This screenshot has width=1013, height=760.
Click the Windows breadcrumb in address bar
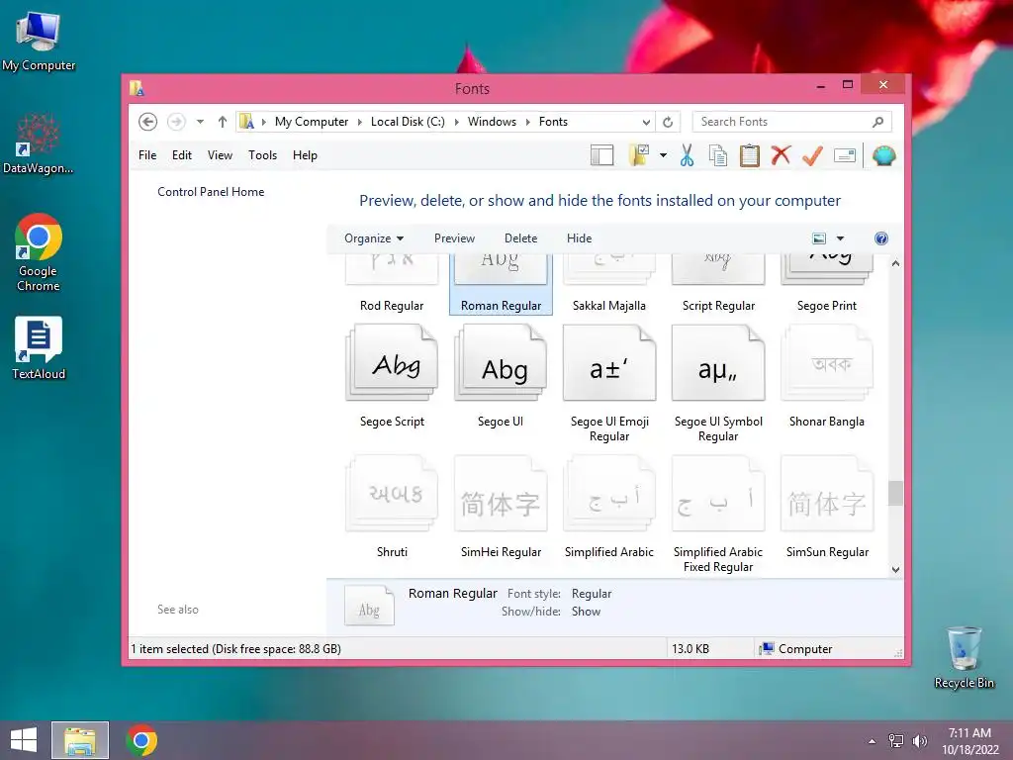(492, 122)
